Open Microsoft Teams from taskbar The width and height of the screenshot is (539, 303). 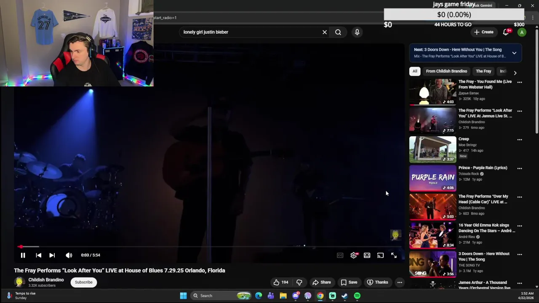tap(271, 296)
